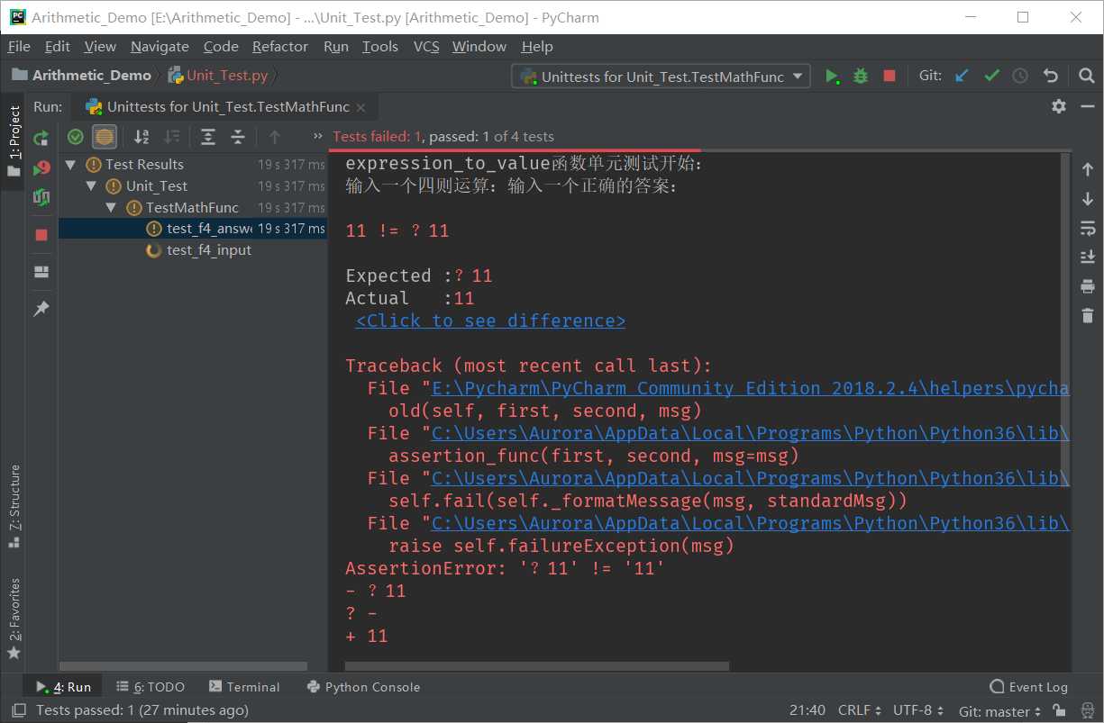Toggle auto-test in the Run sidebar
The width and height of the screenshot is (1104, 723).
tap(41, 198)
